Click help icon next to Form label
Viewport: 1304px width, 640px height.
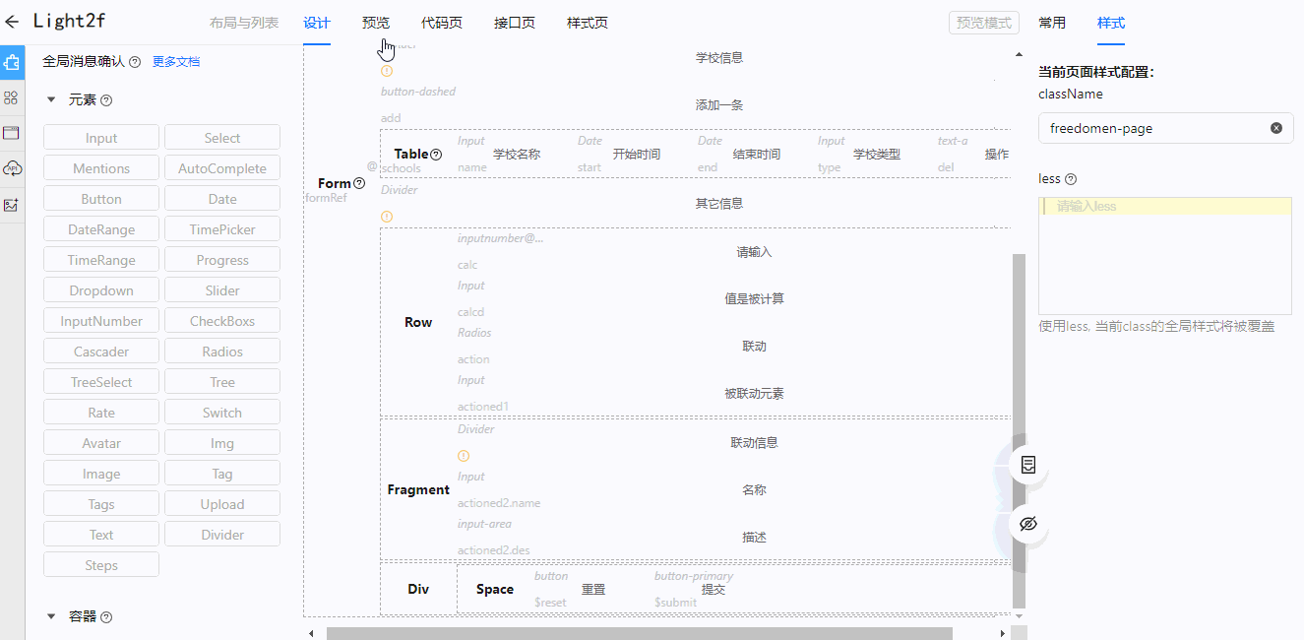359,184
